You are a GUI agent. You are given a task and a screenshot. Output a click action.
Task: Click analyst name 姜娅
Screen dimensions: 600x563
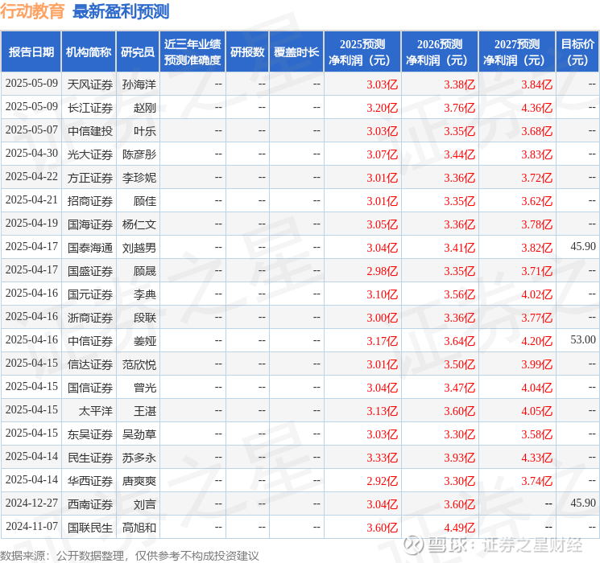pos(145,341)
